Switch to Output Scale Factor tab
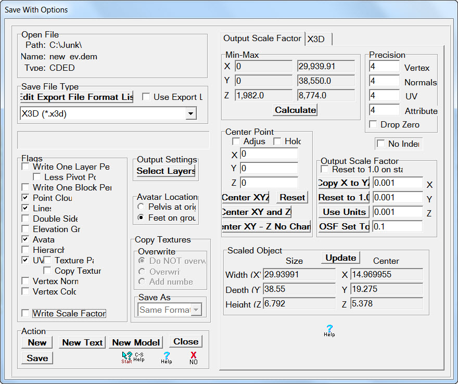The width and height of the screenshot is (458, 384). coord(262,39)
